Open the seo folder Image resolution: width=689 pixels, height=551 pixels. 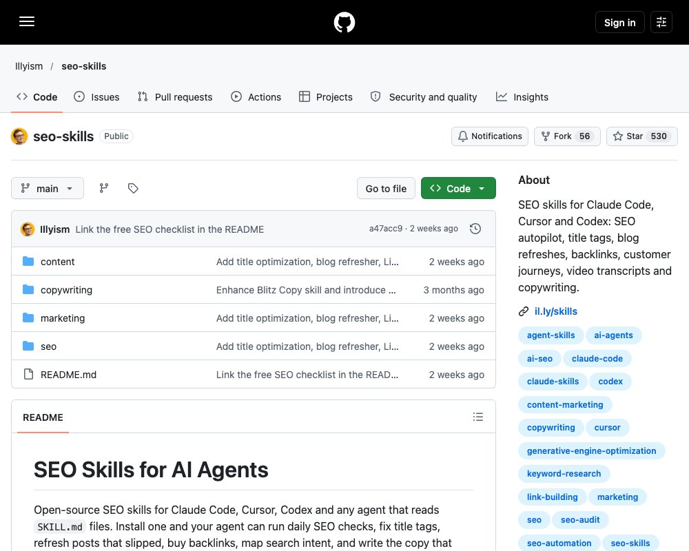[48, 346]
